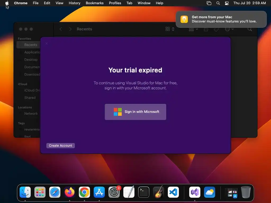271x203 pixels.
Task: Open Finder group-by dropdown
Action: pyautogui.click(x=193, y=29)
